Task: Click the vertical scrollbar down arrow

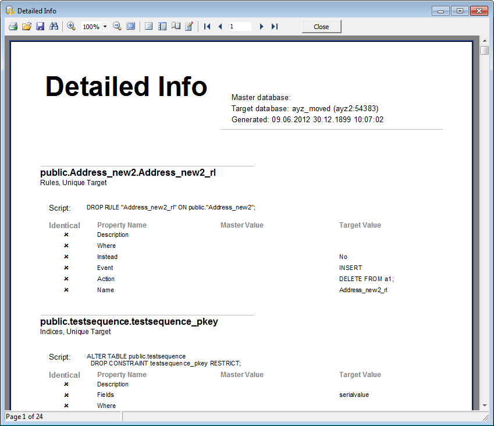Action: pyautogui.click(x=484, y=405)
